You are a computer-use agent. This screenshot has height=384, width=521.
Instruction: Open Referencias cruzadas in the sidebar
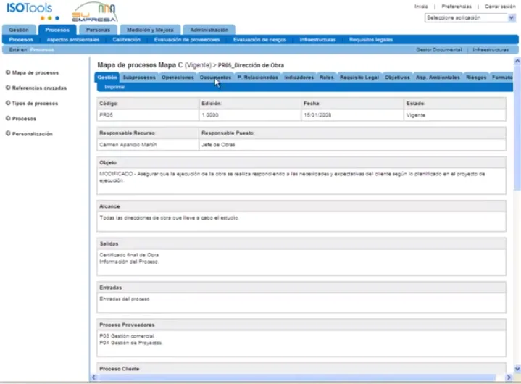pyautogui.click(x=39, y=88)
